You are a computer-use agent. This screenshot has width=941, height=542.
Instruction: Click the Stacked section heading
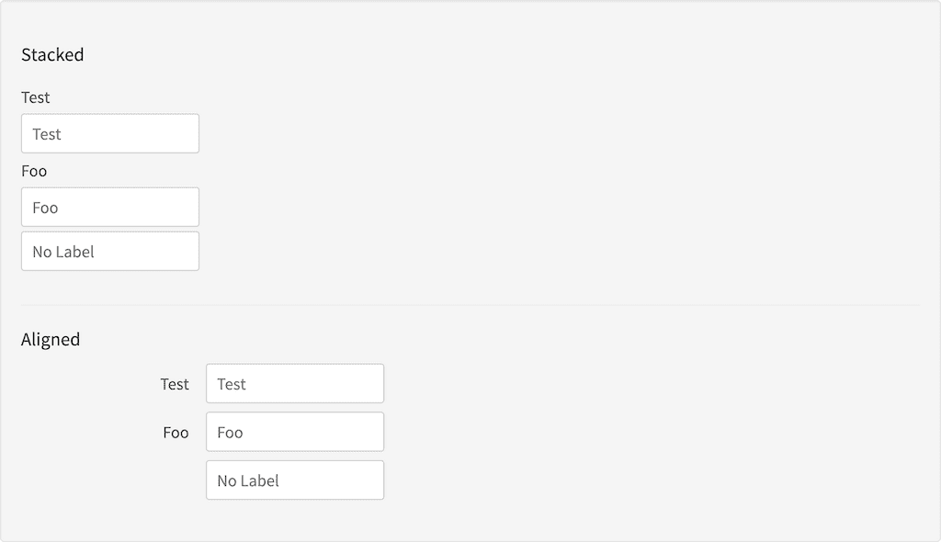coord(52,55)
